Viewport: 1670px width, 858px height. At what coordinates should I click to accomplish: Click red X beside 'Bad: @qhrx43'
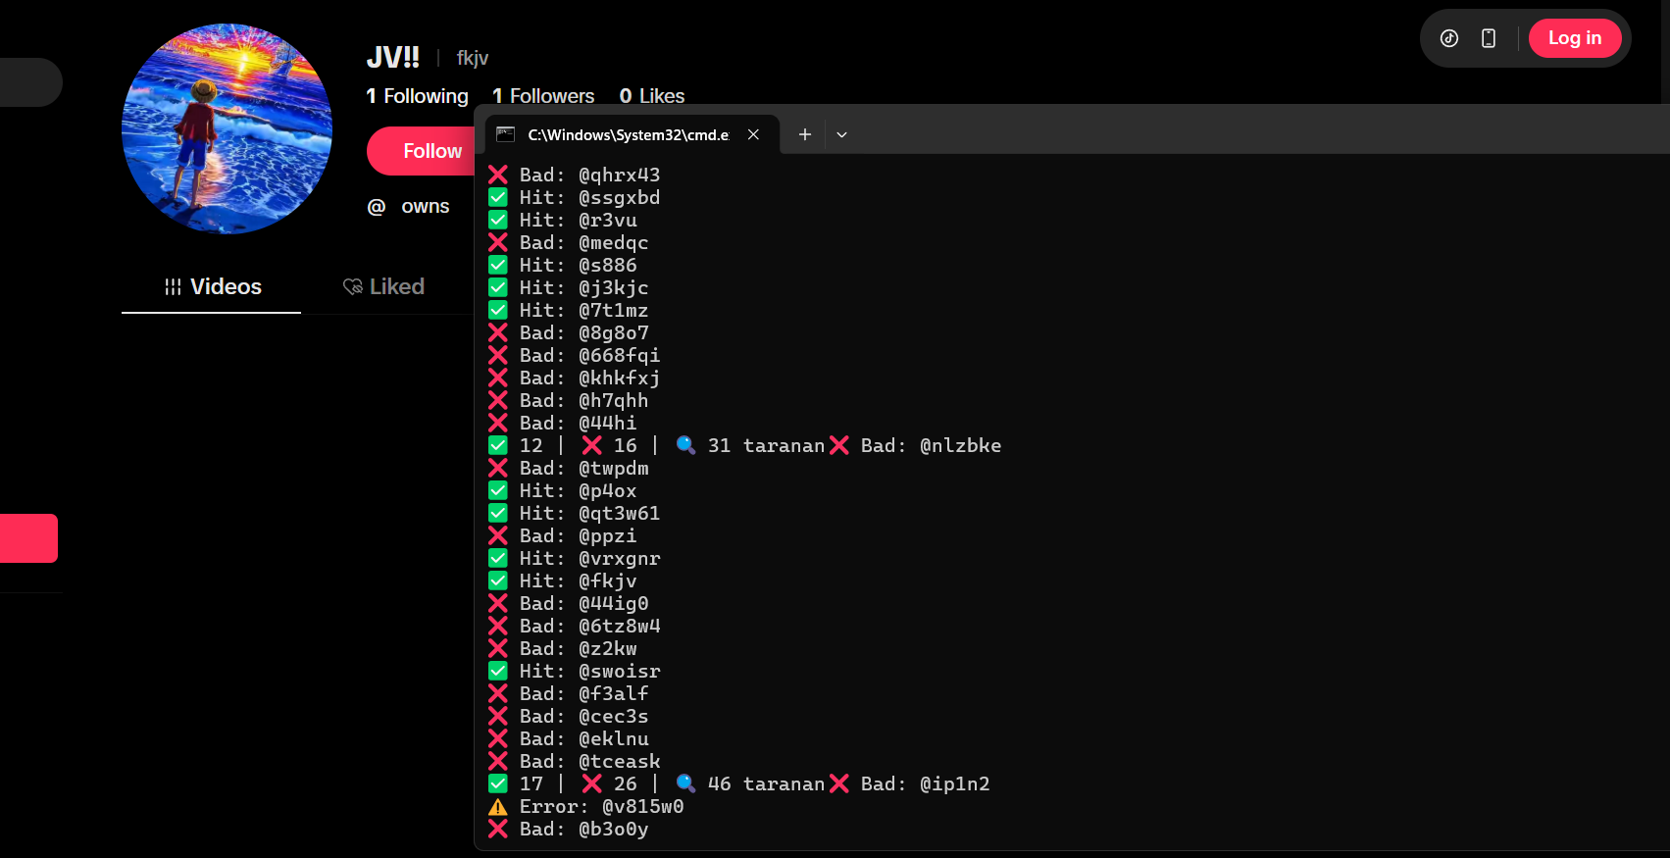tap(498, 175)
